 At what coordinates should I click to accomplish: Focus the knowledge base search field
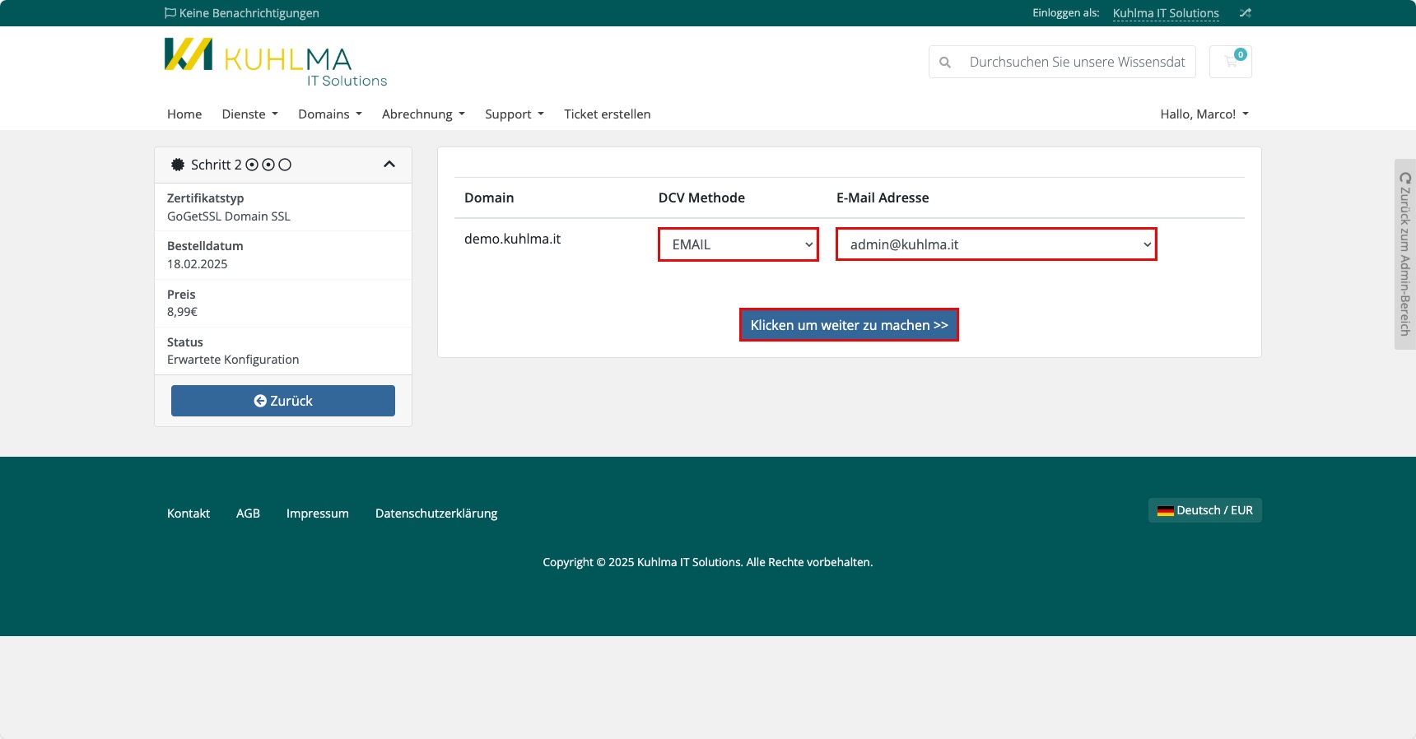pyautogui.click(x=1078, y=62)
